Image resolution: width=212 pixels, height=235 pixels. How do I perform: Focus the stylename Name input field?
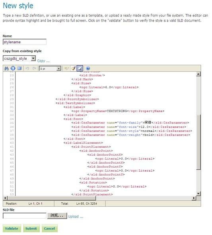pyautogui.click(x=25, y=42)
